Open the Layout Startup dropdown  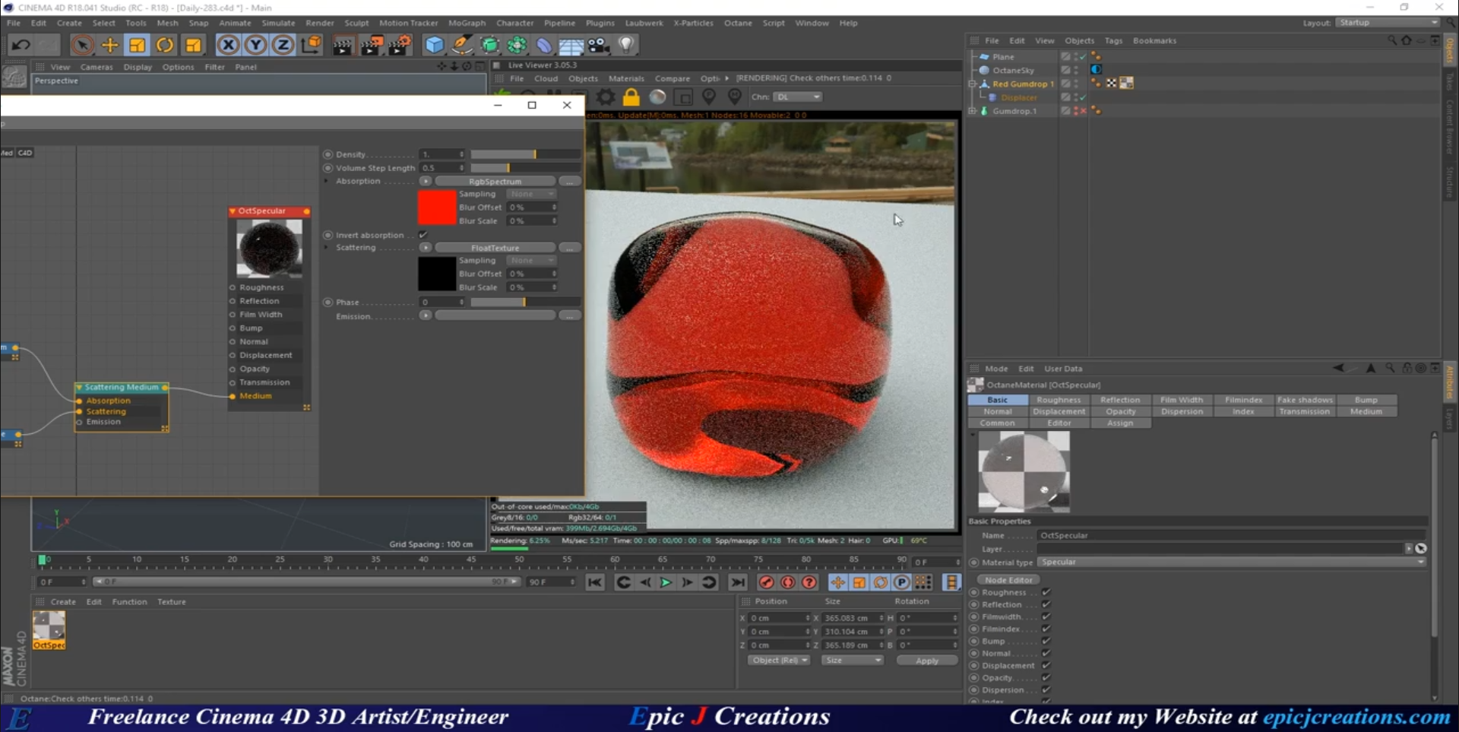click(1388, 23)
